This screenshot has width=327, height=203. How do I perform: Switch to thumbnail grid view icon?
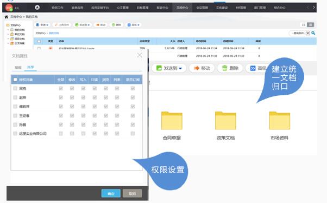[x=304, y=25]
